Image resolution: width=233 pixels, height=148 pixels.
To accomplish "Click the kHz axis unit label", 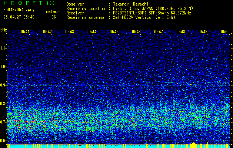I will (x=3, y=30).
